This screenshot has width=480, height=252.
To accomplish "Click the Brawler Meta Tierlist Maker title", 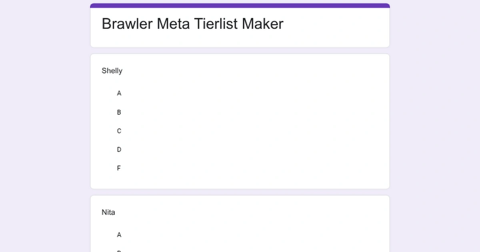I will 192,24.
